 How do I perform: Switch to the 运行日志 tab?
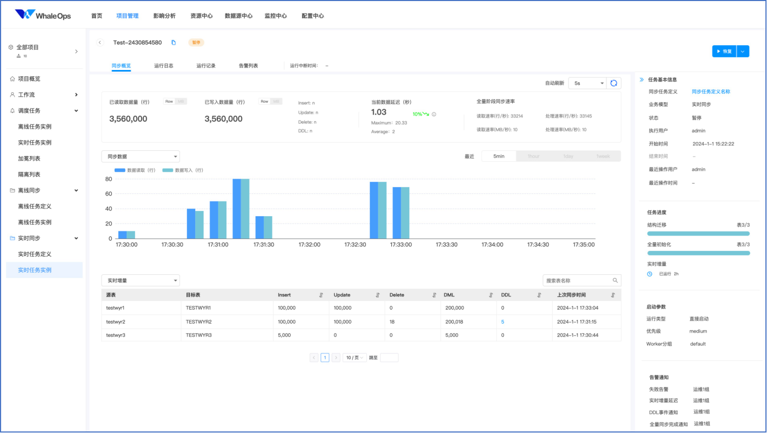pos(163,66)
